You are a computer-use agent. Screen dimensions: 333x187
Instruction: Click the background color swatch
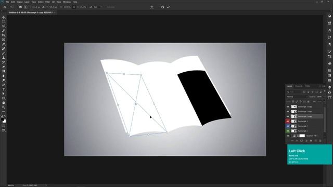click(5, 122)
